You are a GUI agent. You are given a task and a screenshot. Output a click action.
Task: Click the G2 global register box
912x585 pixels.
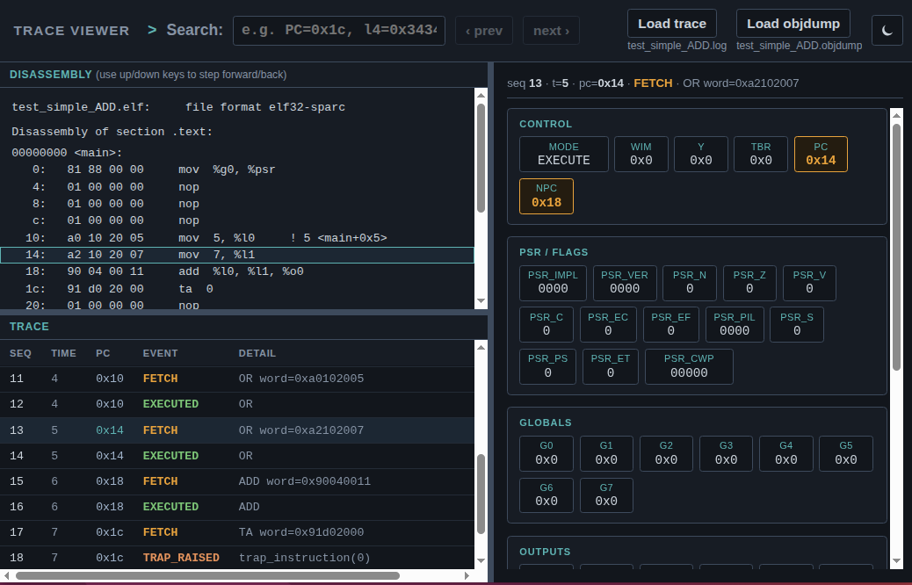[666, 453]
